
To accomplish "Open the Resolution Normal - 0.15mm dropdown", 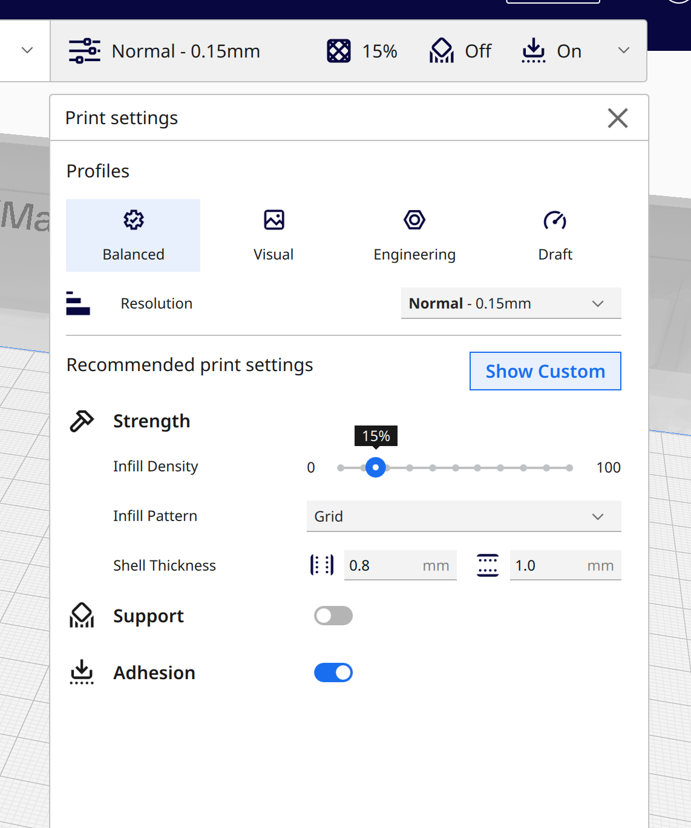I will [x=511, y=303].
